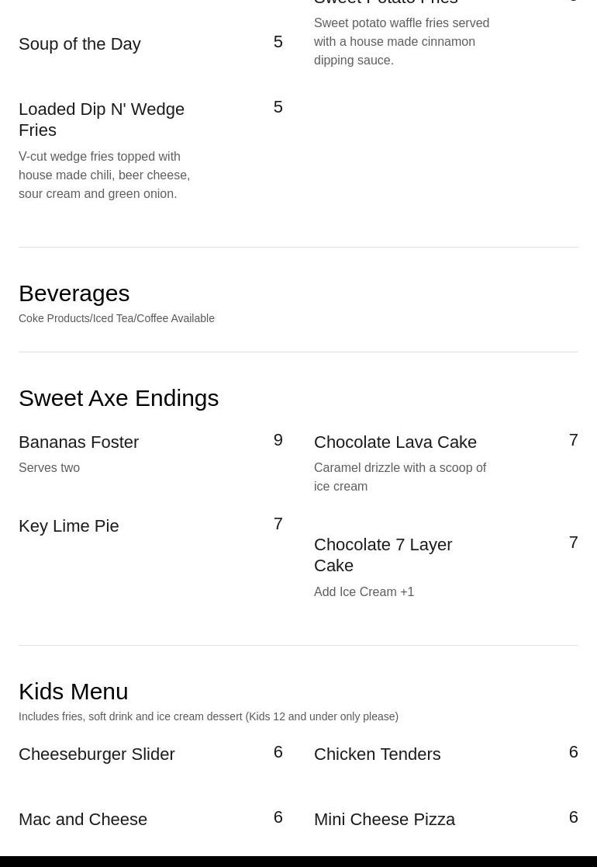Screen dimensions: 597x867
Task: Select the Cheeseburger Slider kids item
Action: tap(97, 754)
